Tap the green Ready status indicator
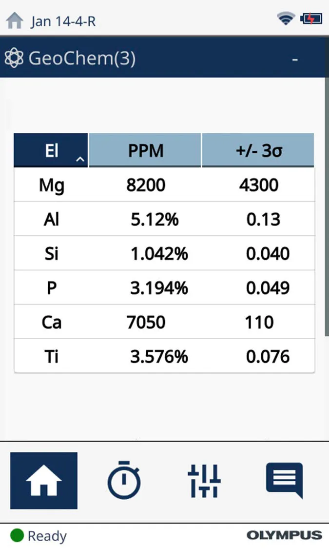This screenshot has height=549, width=329. pyautogui.click(x=17, y=536)
